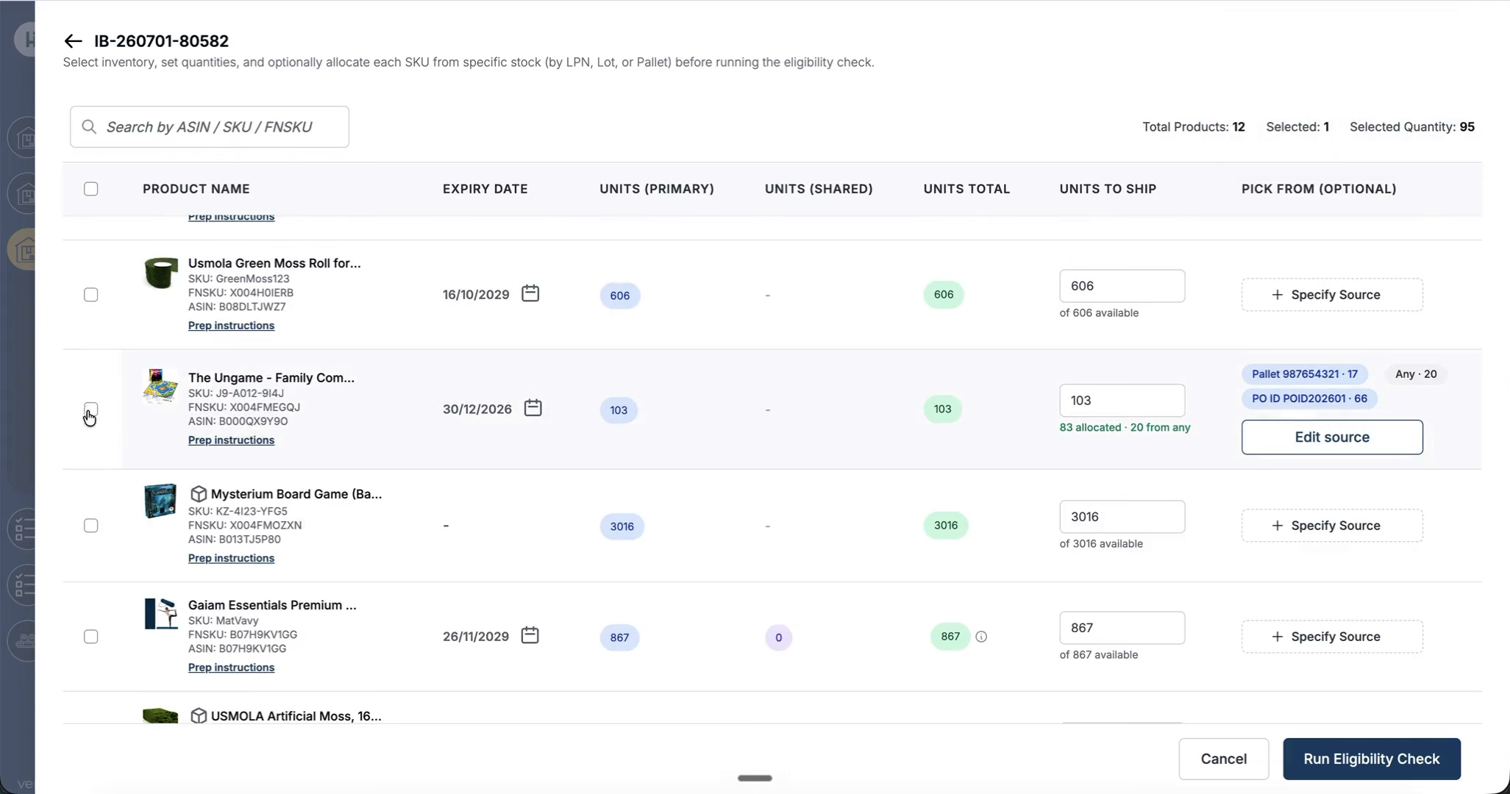1510x794 pixels.
Task: Expand Specify Source for Mysterium Board Game
Action: (x=1332, y=526)
